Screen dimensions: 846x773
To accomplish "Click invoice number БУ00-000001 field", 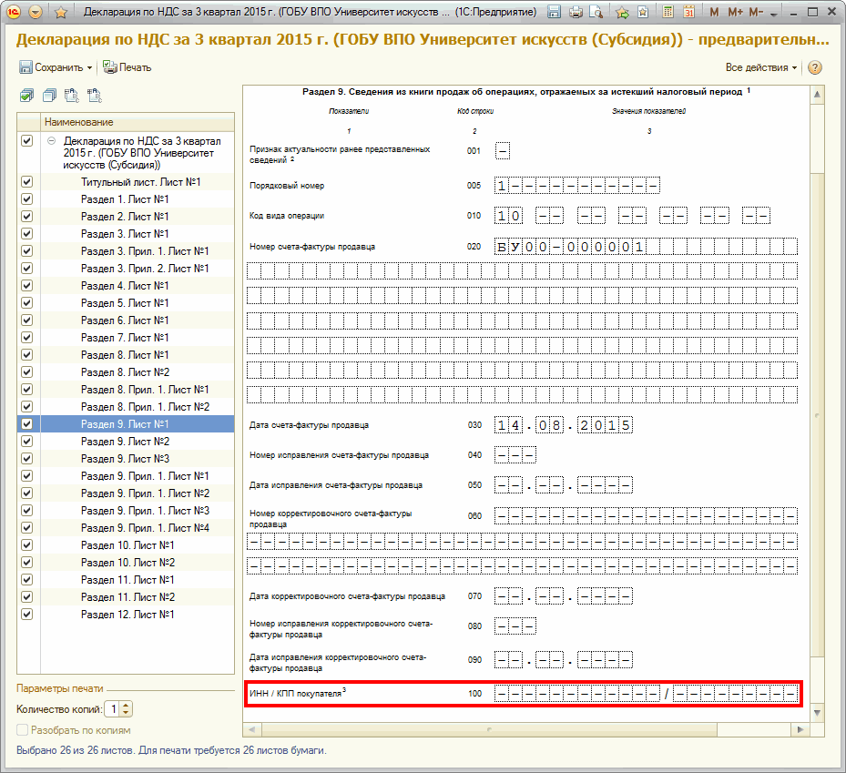I will [x=646, y=247].
